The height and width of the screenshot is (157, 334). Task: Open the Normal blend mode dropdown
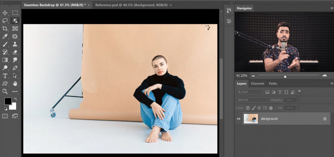pyautogui.click(x=253, y=100)
